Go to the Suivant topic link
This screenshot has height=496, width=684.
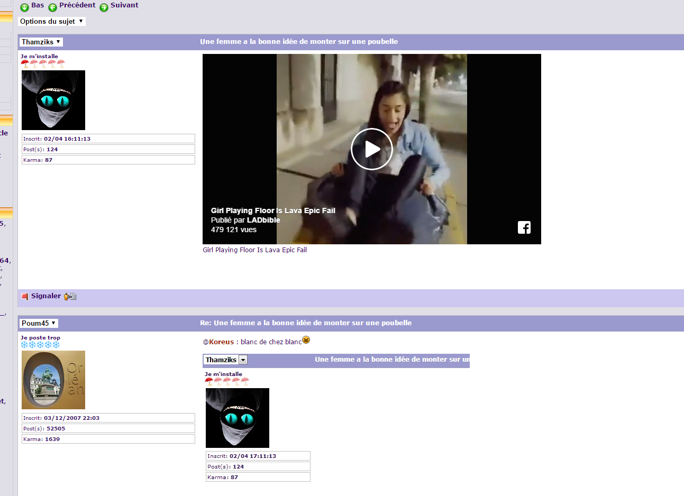point(124,5)
